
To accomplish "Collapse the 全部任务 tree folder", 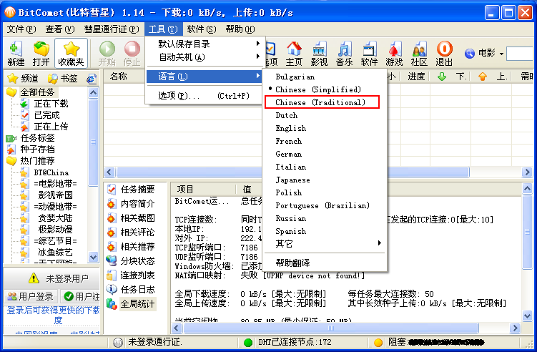I will [x=11, y=92].
